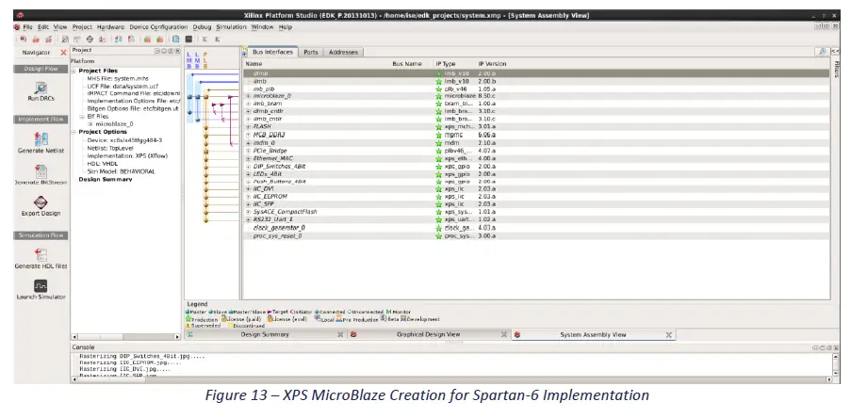Screen dimensions: 851x418
Task: Collapse the Elf Files tree node
Action: 83,117
